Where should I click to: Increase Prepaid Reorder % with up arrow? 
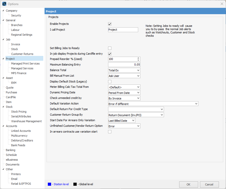click(x=138, y=58)
